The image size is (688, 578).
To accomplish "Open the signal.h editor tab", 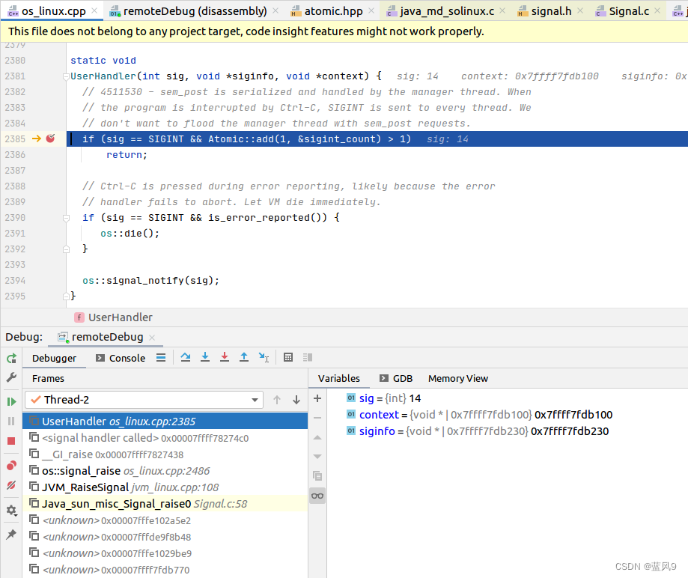I will (551, 11).
